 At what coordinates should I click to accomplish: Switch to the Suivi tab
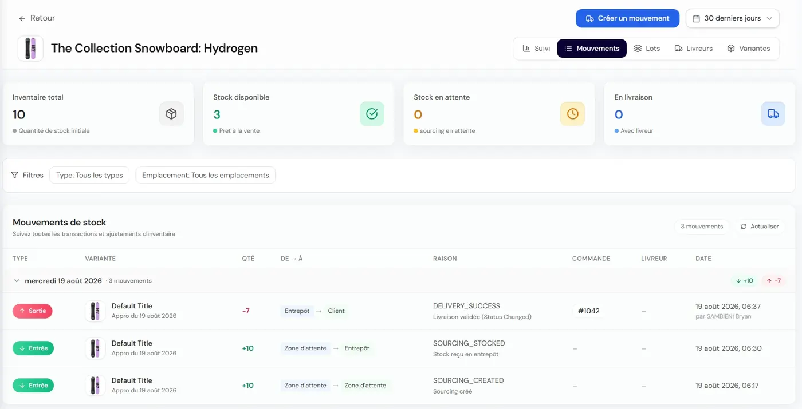[536, 49]
